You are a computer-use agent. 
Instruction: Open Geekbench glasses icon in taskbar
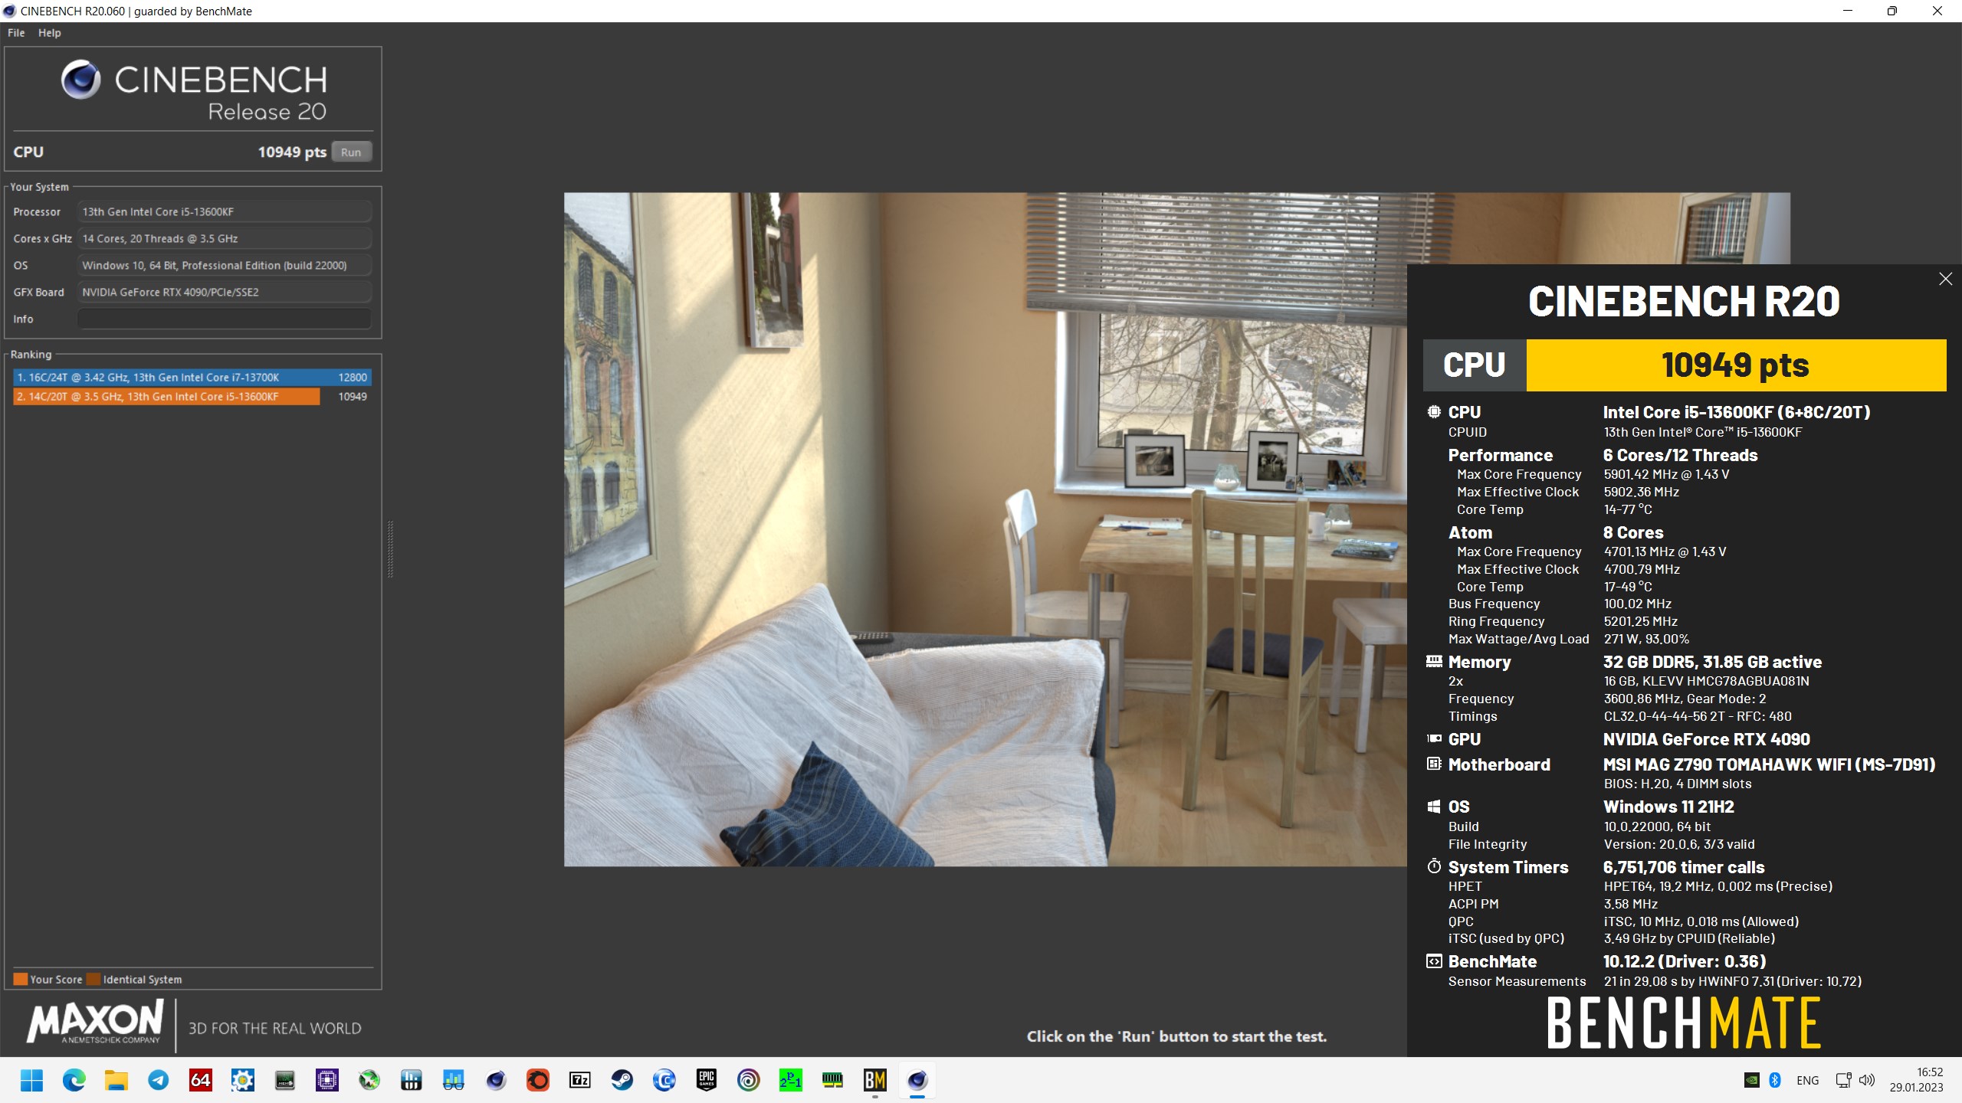pyautogui.click(x=454, y=1080)
